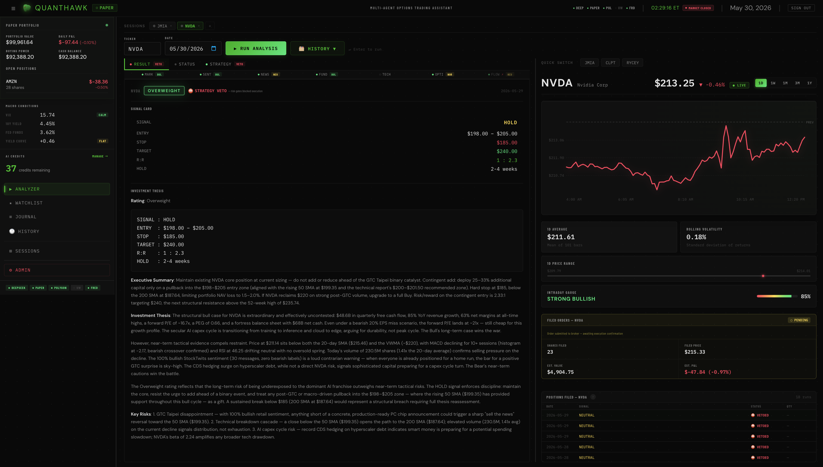823x467 pixels.
Task: Click the Run Analysis button
Action: point(256,48)
